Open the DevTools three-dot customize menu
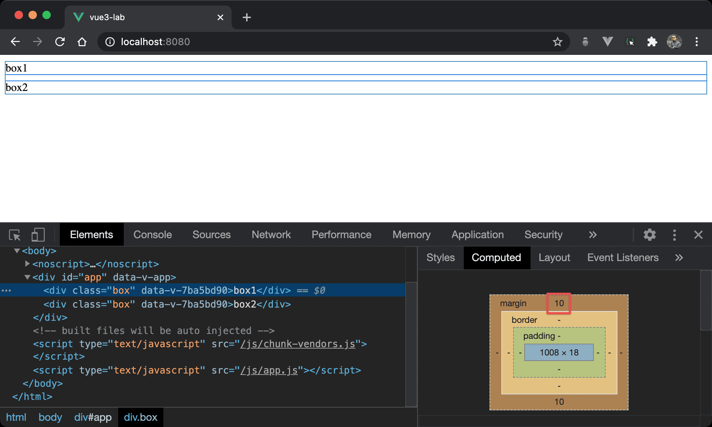Screen dimensions: 712x427 [674, 235]
